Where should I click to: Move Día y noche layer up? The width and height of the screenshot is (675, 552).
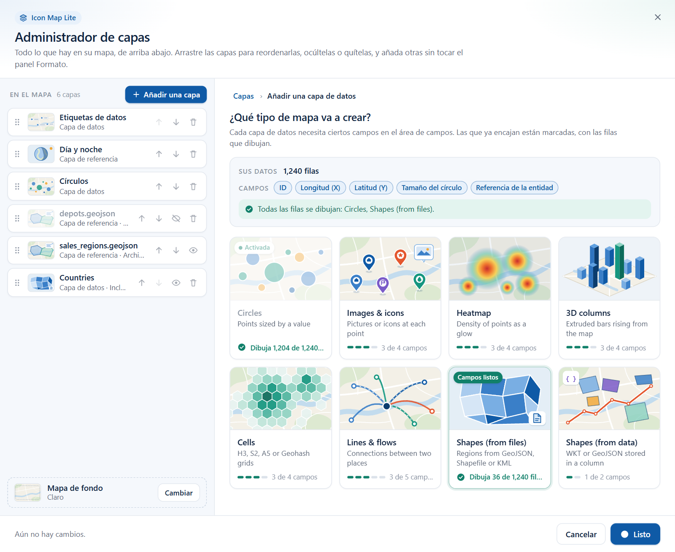pyautogui.click(x=159, y=154)
